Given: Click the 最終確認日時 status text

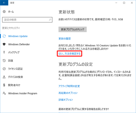Looking at the screenshot, I should (109, 19).
